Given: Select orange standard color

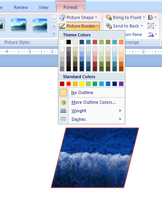Looking at the screenshot, I should (x=75, y=84).
